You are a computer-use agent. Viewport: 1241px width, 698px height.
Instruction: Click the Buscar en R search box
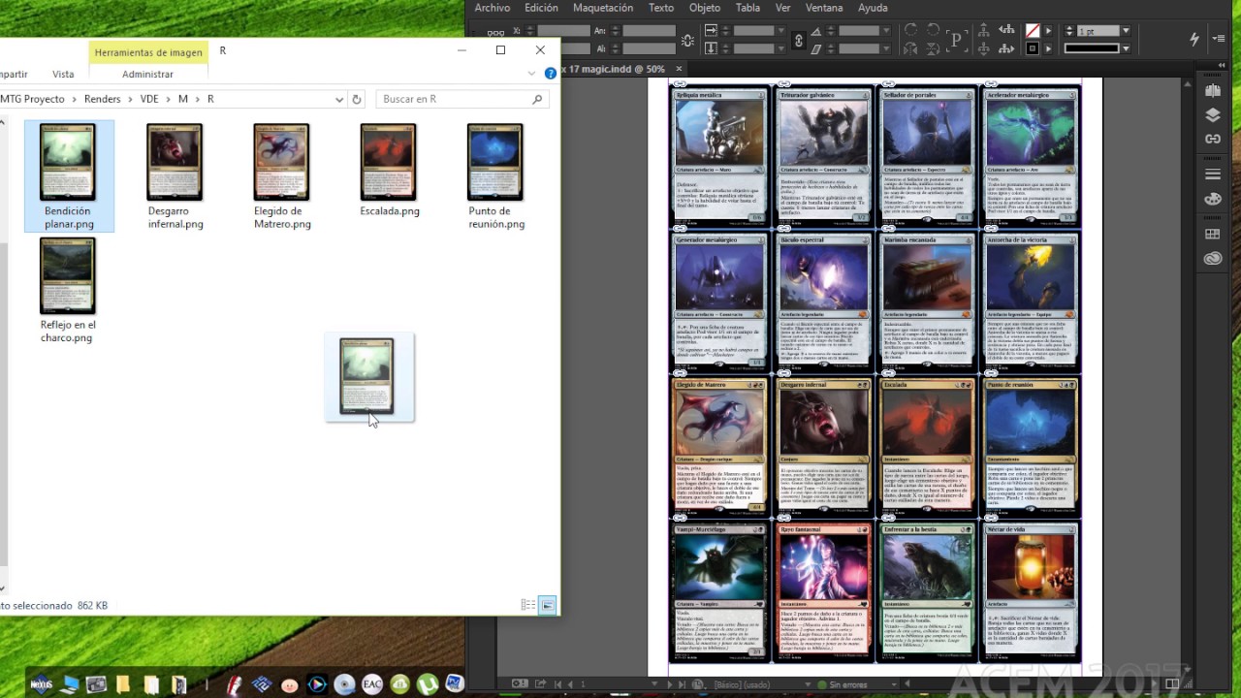point(461,99)
